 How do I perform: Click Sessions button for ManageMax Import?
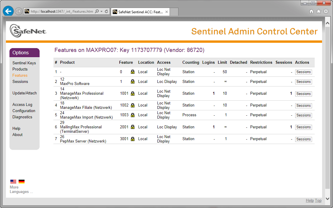[x=303, y=115]
